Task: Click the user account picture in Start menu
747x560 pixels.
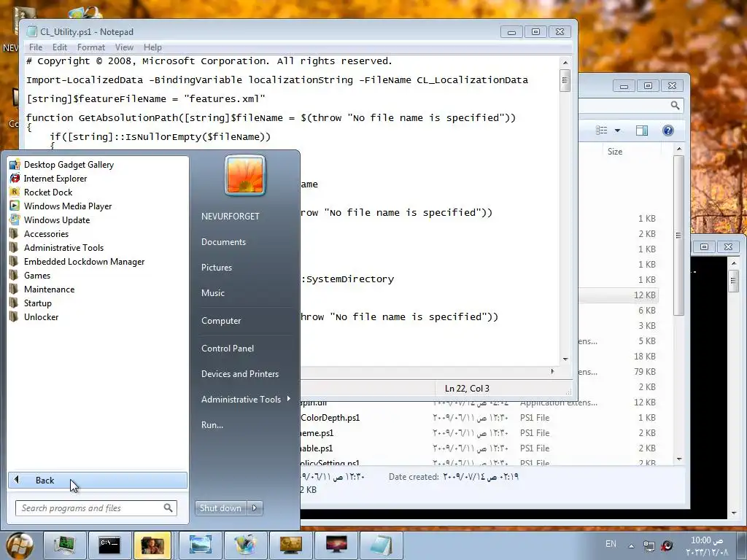Action: [245, 175]
